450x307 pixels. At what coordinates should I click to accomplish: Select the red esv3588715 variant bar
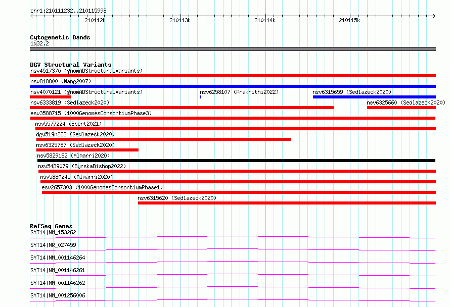coord(233,118)
